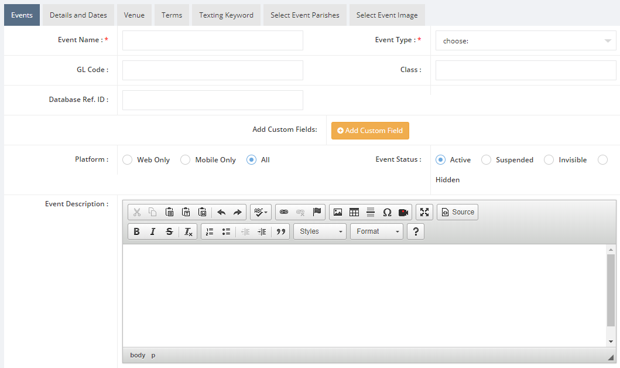Click the Add Custom Field button
This screenshot has height=368, width=620.
[x=370, y=131]
